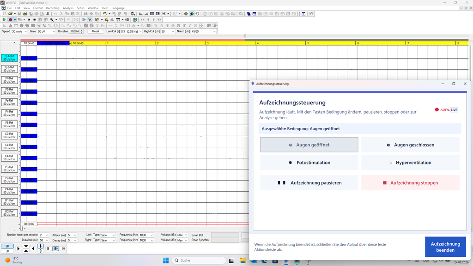
Task: Click Aufzeichnung pausieren button
Action: [x=309, y=183]
